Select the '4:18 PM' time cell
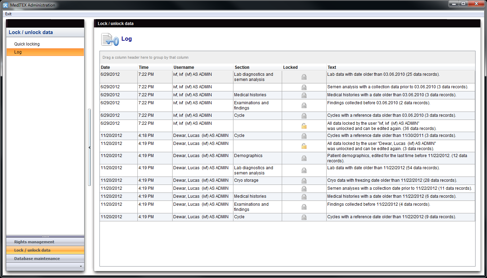Image resolution: width=487 pixels, height=278 pixels. tap(155, 136)
